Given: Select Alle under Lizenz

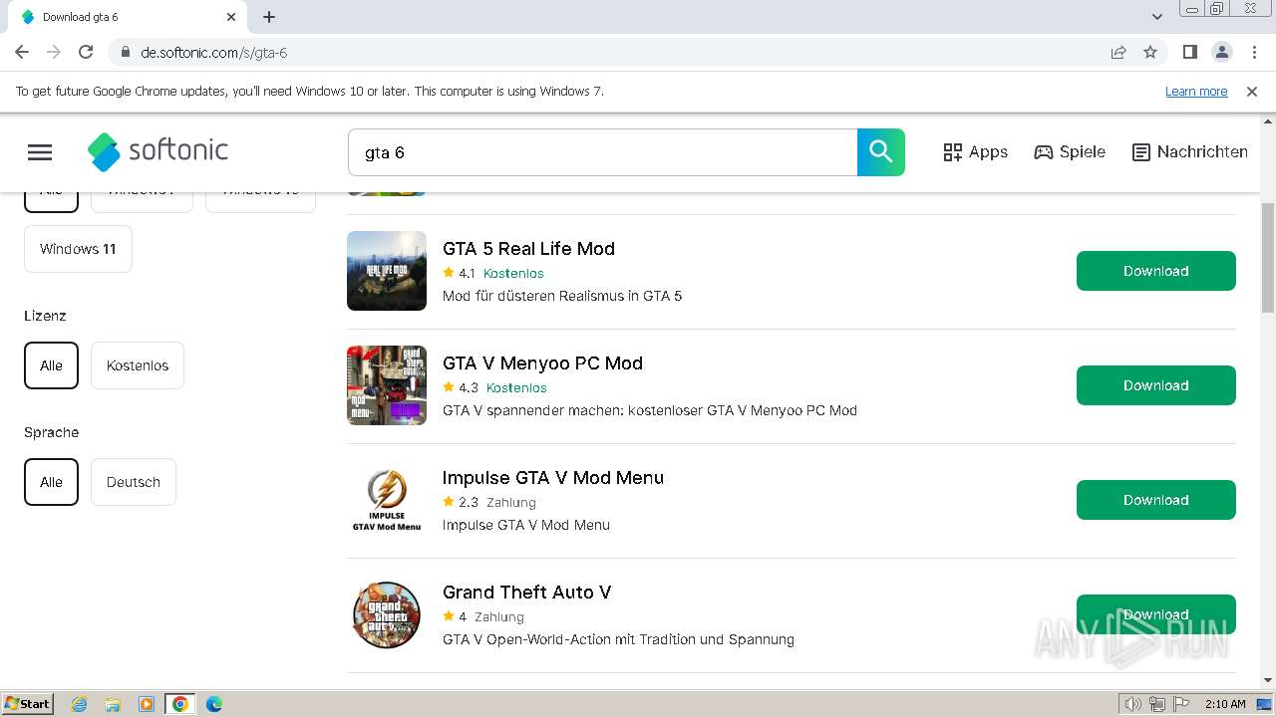Looking at the screenshot, I should pyautogui.click(x=51, y=365).
